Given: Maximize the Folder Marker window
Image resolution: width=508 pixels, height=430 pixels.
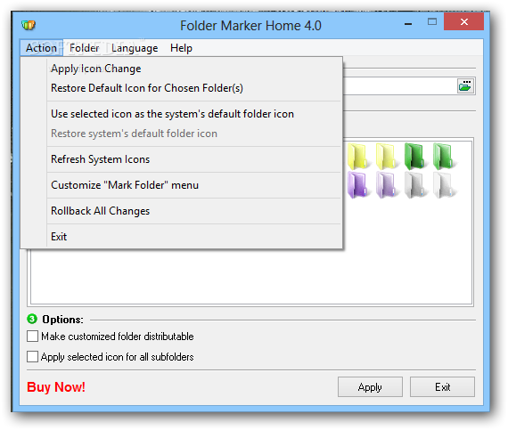Looking at the screenshot, I should click(432, 22).
